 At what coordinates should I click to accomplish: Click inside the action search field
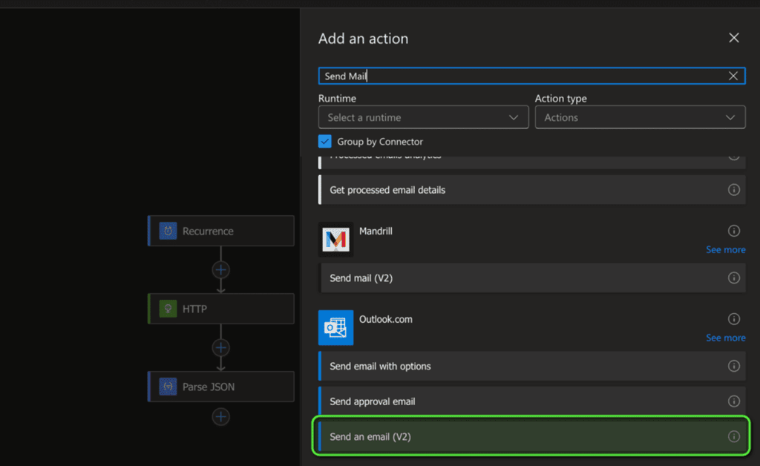click(520, 75)
